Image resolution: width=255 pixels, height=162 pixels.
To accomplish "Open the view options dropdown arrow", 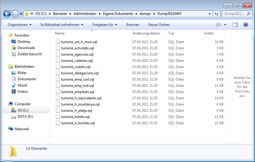I will [x=225, y=25].
